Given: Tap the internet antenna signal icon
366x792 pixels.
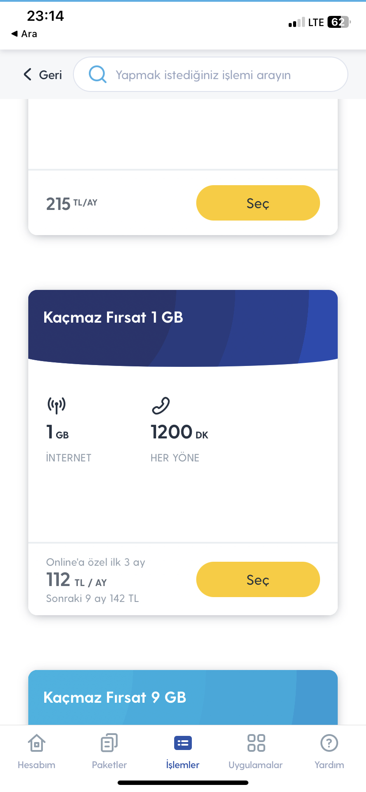Looking at the screenshot, I should tap(57, 405).
